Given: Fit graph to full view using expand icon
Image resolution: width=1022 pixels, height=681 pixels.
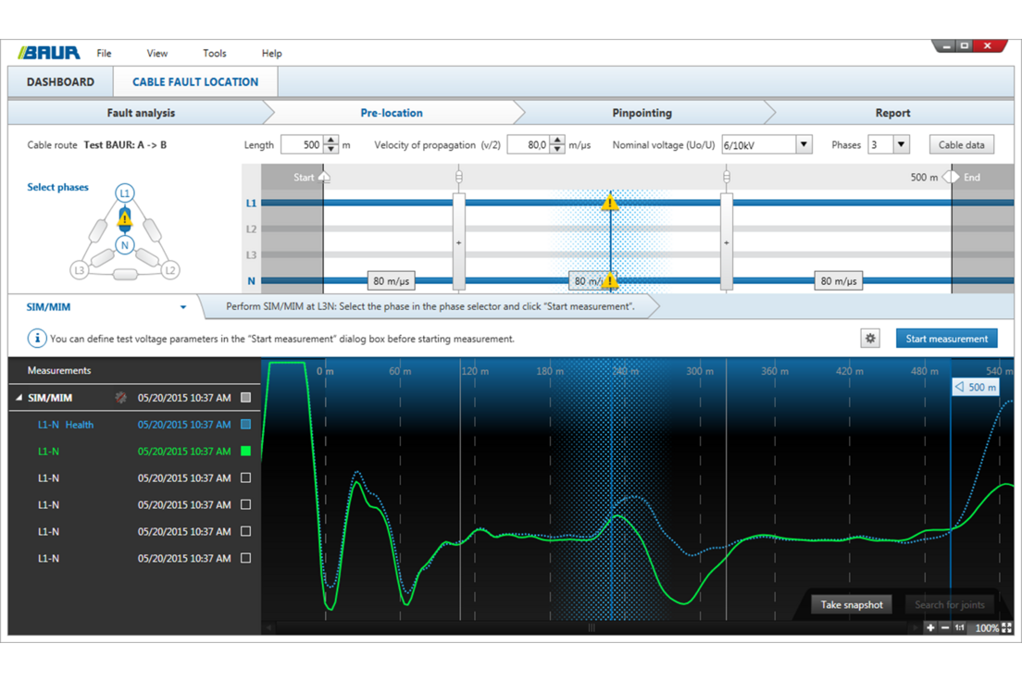Looking at the screenshot, I should (1006, 627).
